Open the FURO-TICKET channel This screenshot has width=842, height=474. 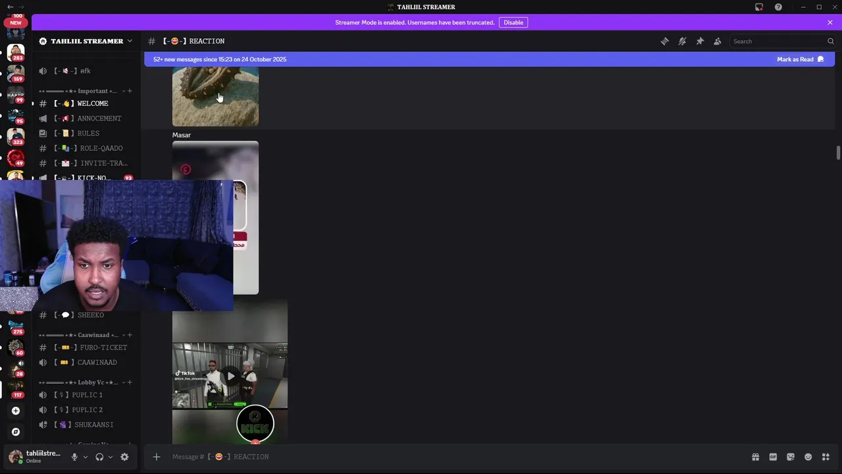86,348
